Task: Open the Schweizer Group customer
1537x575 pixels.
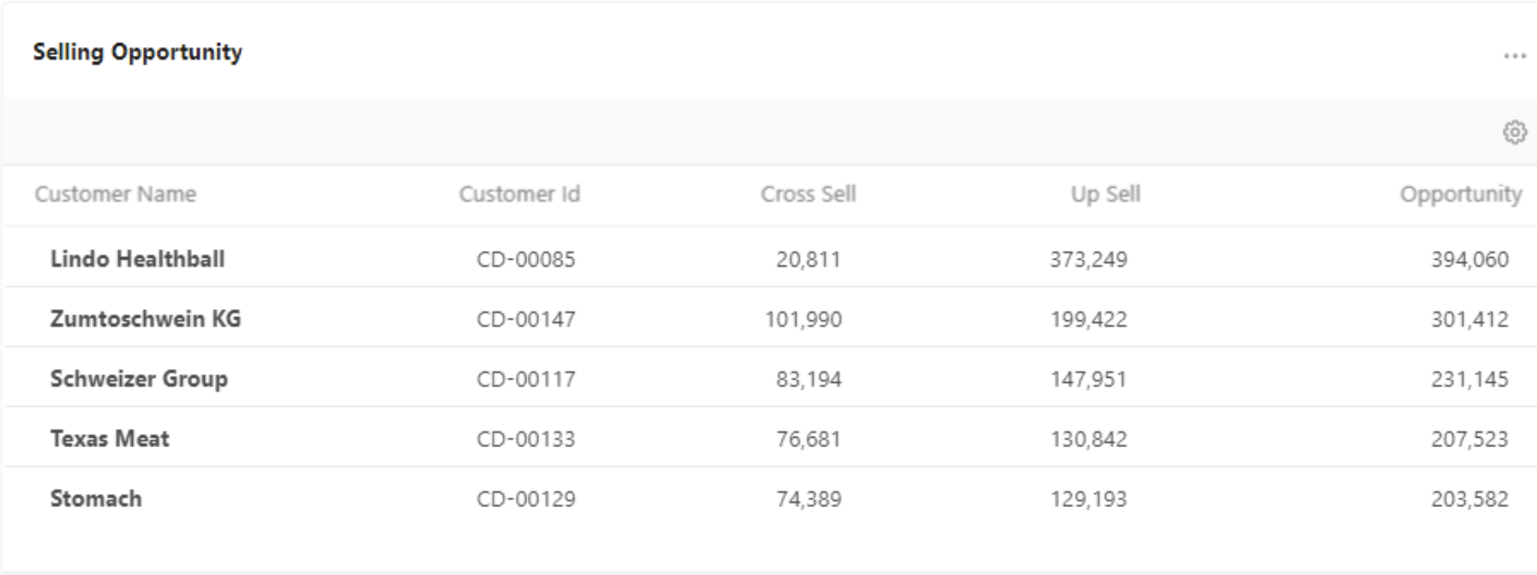Action: click(x=138, y=379)
